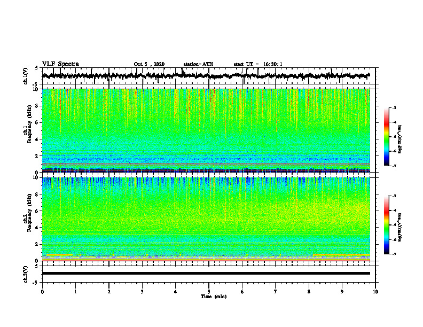Click time axis tick label "3"
Screen dimensions: 423x327
click(142, 292)
